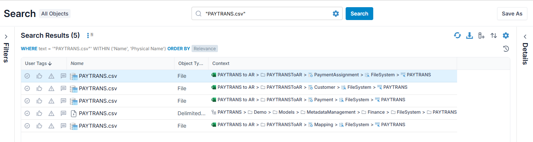
Task: Open the comment icon on the PaymentAssignment row
Action: point(63,76)
